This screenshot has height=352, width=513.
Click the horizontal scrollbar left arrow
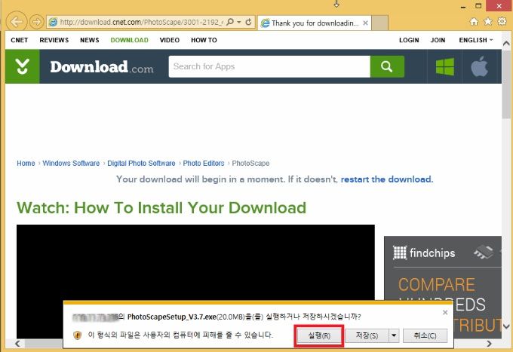click(17, 343)
